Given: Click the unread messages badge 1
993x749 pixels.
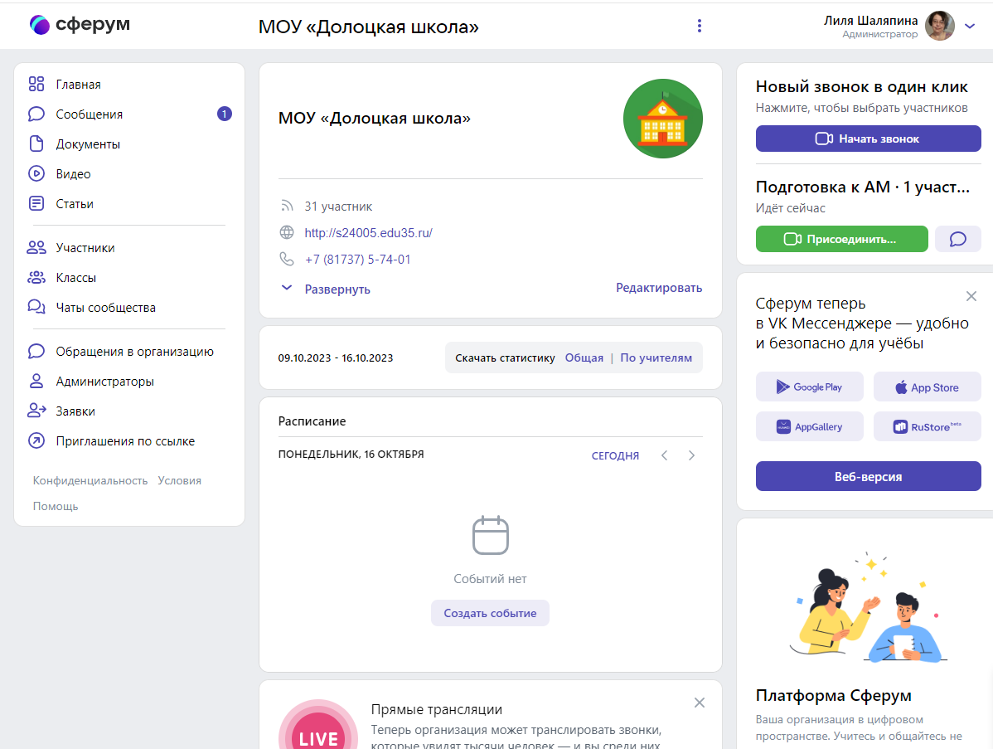Looking at the screenshot, I should point(224,114).
